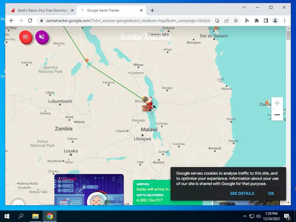Close the Google Santa Tracker tab
296x222 pixels.
[x=141, y=11]
